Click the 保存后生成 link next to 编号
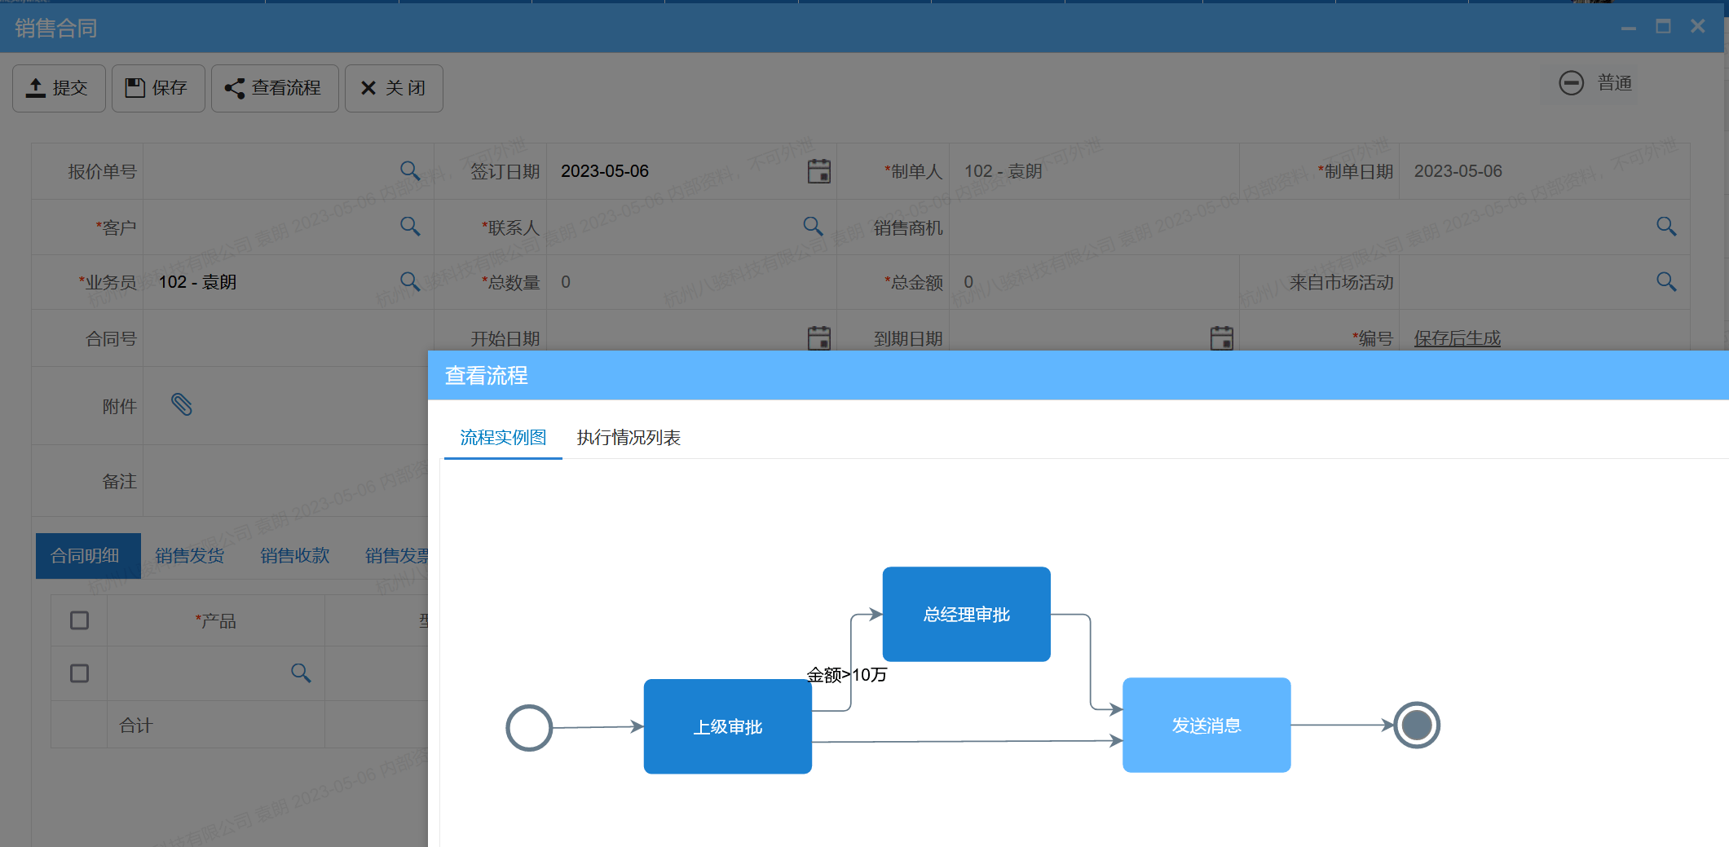Image resolution: width=1729 pixels, height=847 pixels. (1457, 338)
